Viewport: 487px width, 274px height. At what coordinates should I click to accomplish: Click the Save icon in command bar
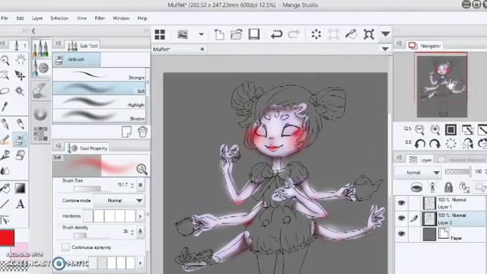click(x=254, y=34)
